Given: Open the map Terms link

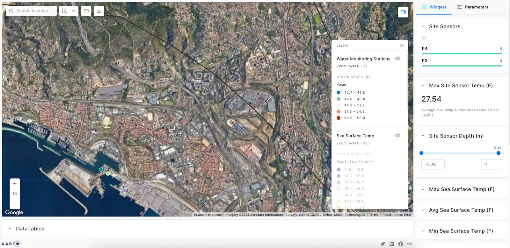Looking at the screenshot, I should pyautogui.click(x=374, y=215).
